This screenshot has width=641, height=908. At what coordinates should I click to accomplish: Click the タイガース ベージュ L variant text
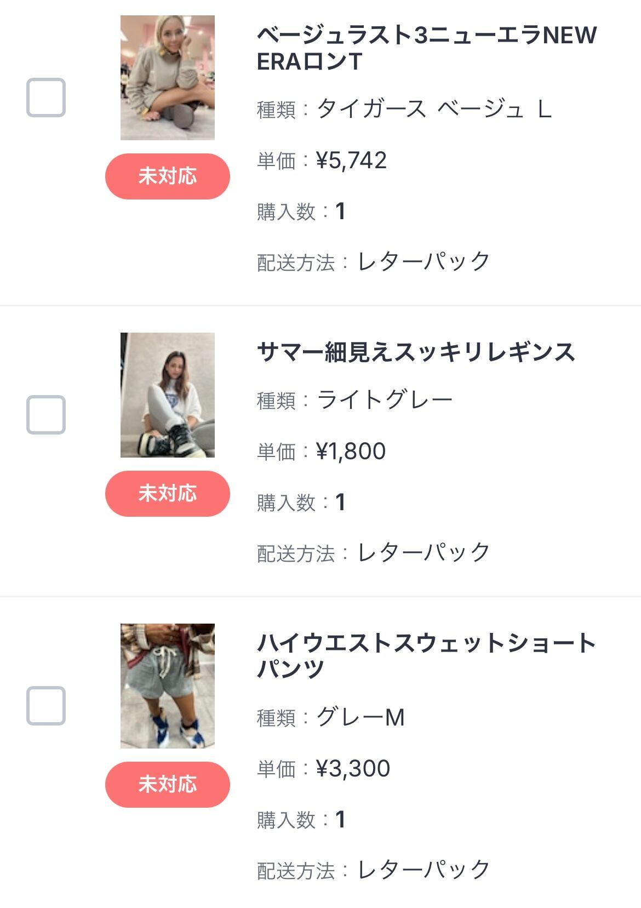coord(434,109)
